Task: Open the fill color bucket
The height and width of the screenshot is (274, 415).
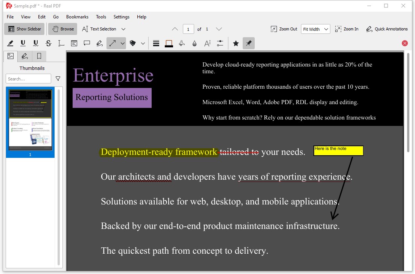Action: pos(182,43)
